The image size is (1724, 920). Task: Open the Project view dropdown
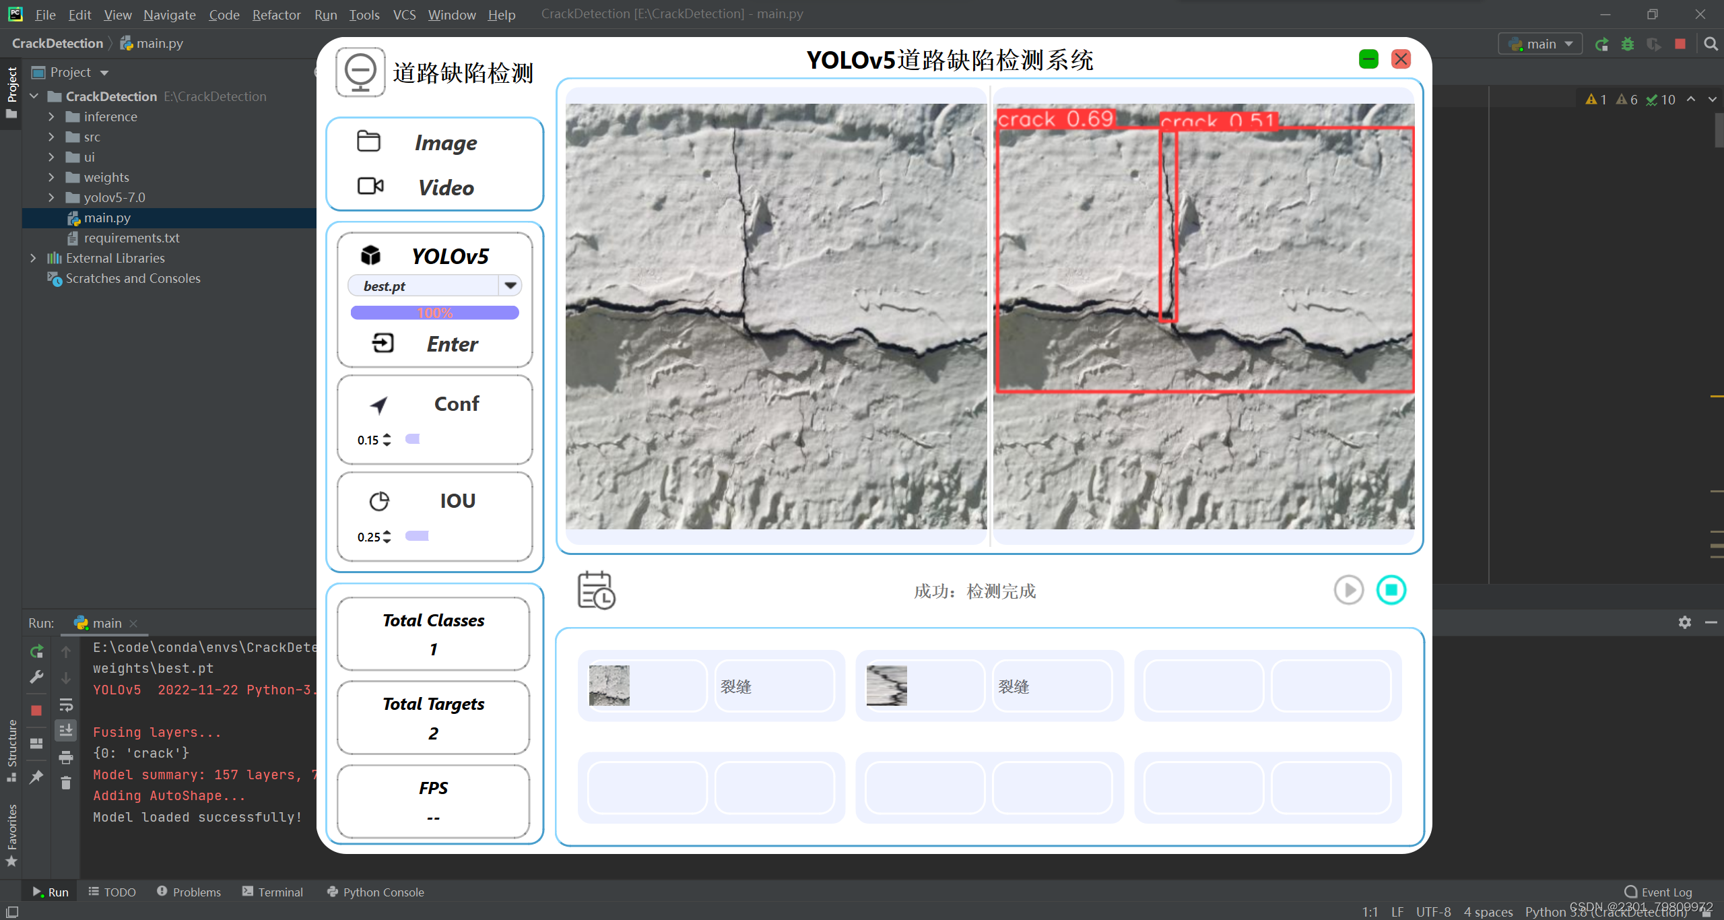pos(104,73)
